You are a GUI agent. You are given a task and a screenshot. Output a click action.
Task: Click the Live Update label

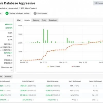(x=42, y=13)
